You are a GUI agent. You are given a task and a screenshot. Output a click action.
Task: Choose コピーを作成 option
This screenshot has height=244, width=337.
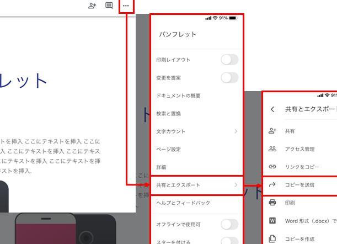[x=300, y=239]
